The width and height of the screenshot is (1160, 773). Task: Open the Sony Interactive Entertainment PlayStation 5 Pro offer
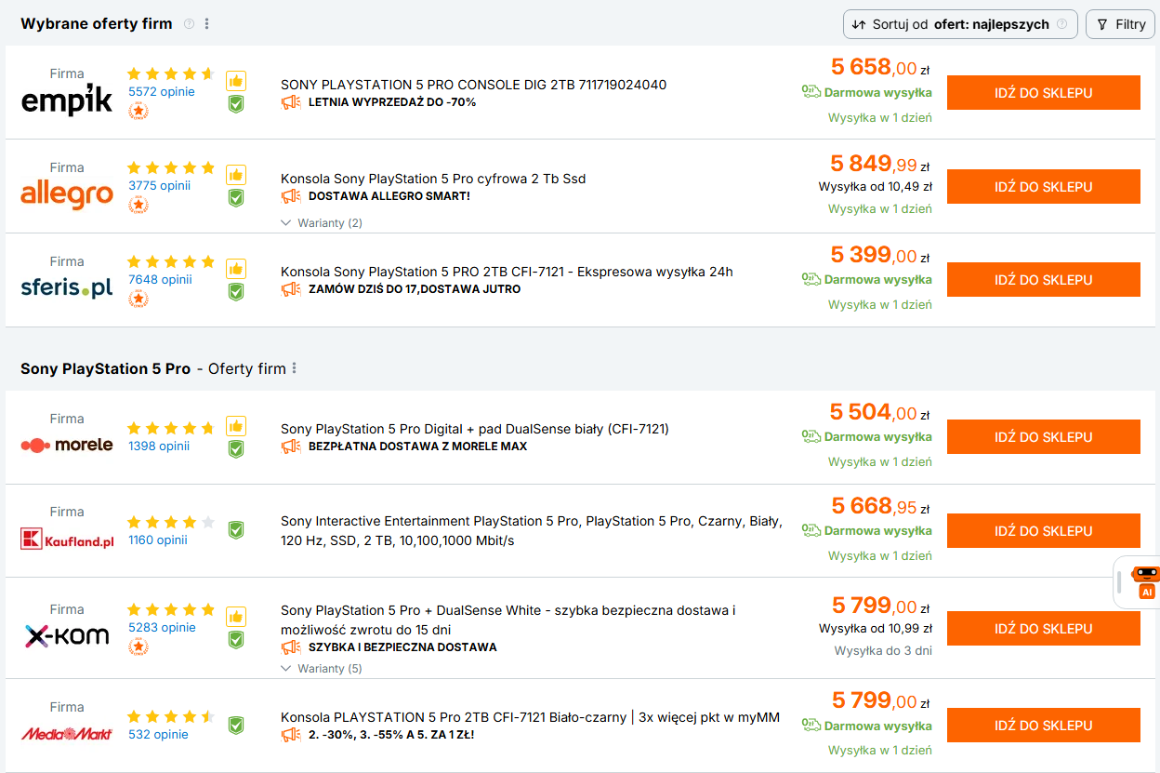tap(532, 530)
